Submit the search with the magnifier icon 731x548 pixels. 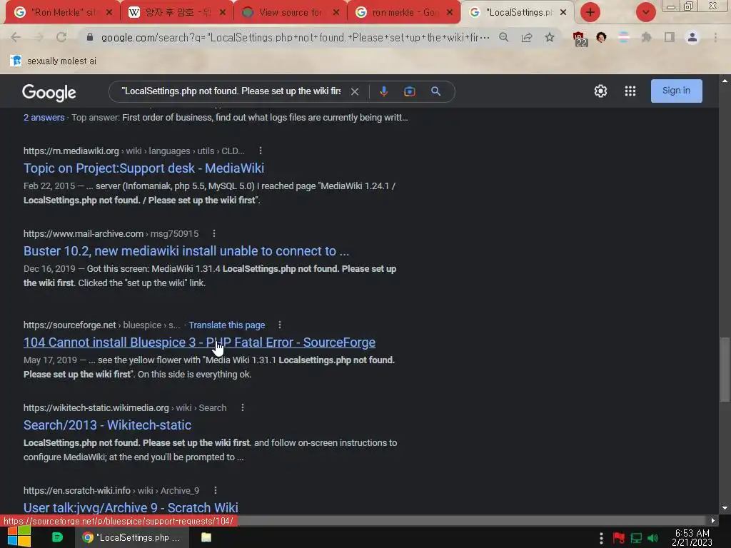435,91
